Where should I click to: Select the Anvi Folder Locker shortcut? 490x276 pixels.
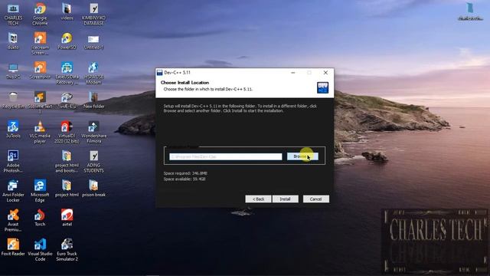point(13,191)
